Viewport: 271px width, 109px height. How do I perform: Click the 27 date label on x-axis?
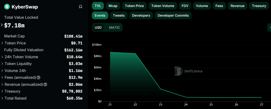[261, 105]
